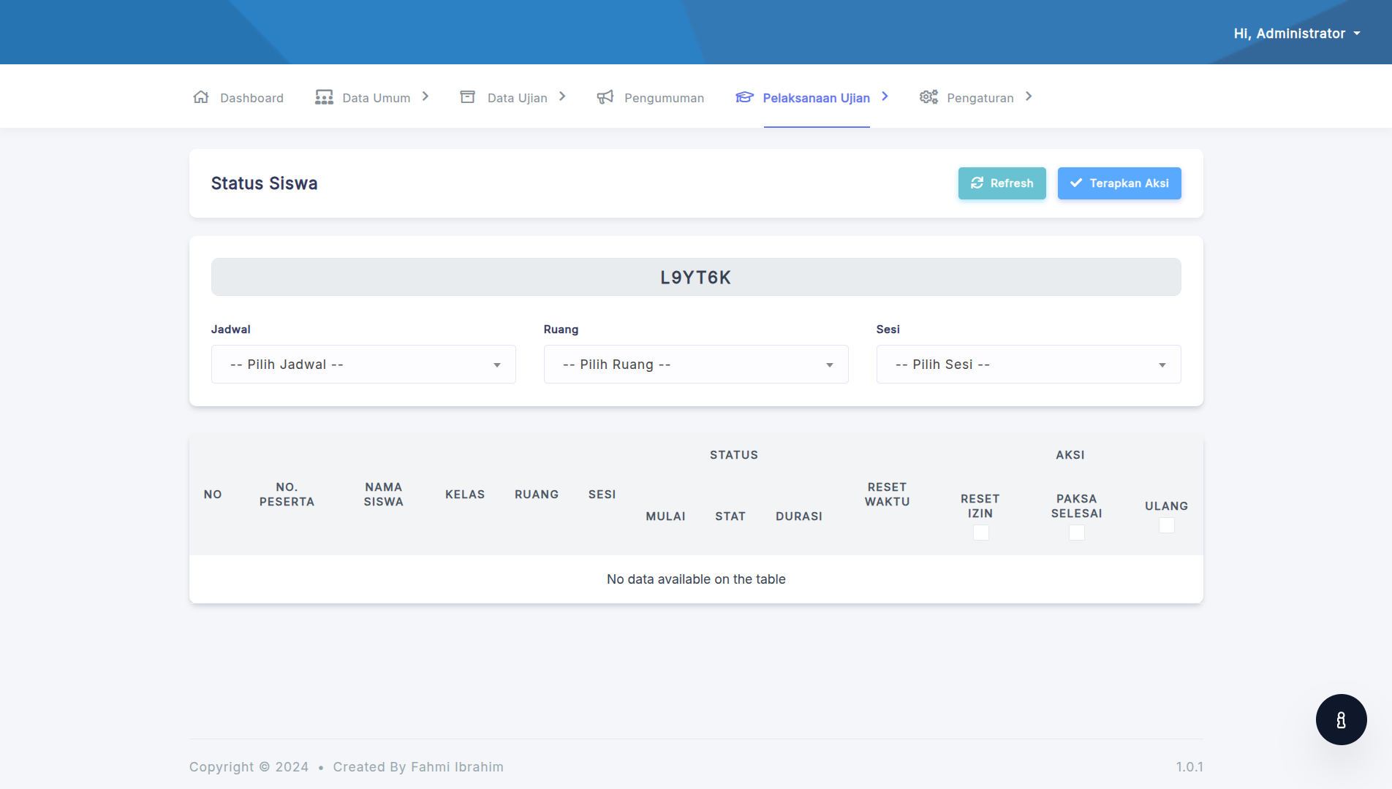
Task: Click the L9YT6K token bar
Action: [x=695, y=277]
